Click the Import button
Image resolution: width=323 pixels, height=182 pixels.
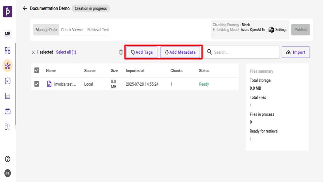[295, 52]
